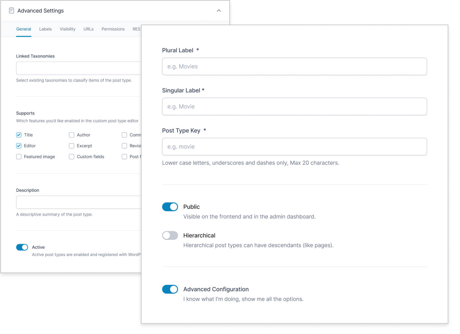Switch to the Labels tab
This screenshot has height=334, width=460.
(x=45, y=29)
